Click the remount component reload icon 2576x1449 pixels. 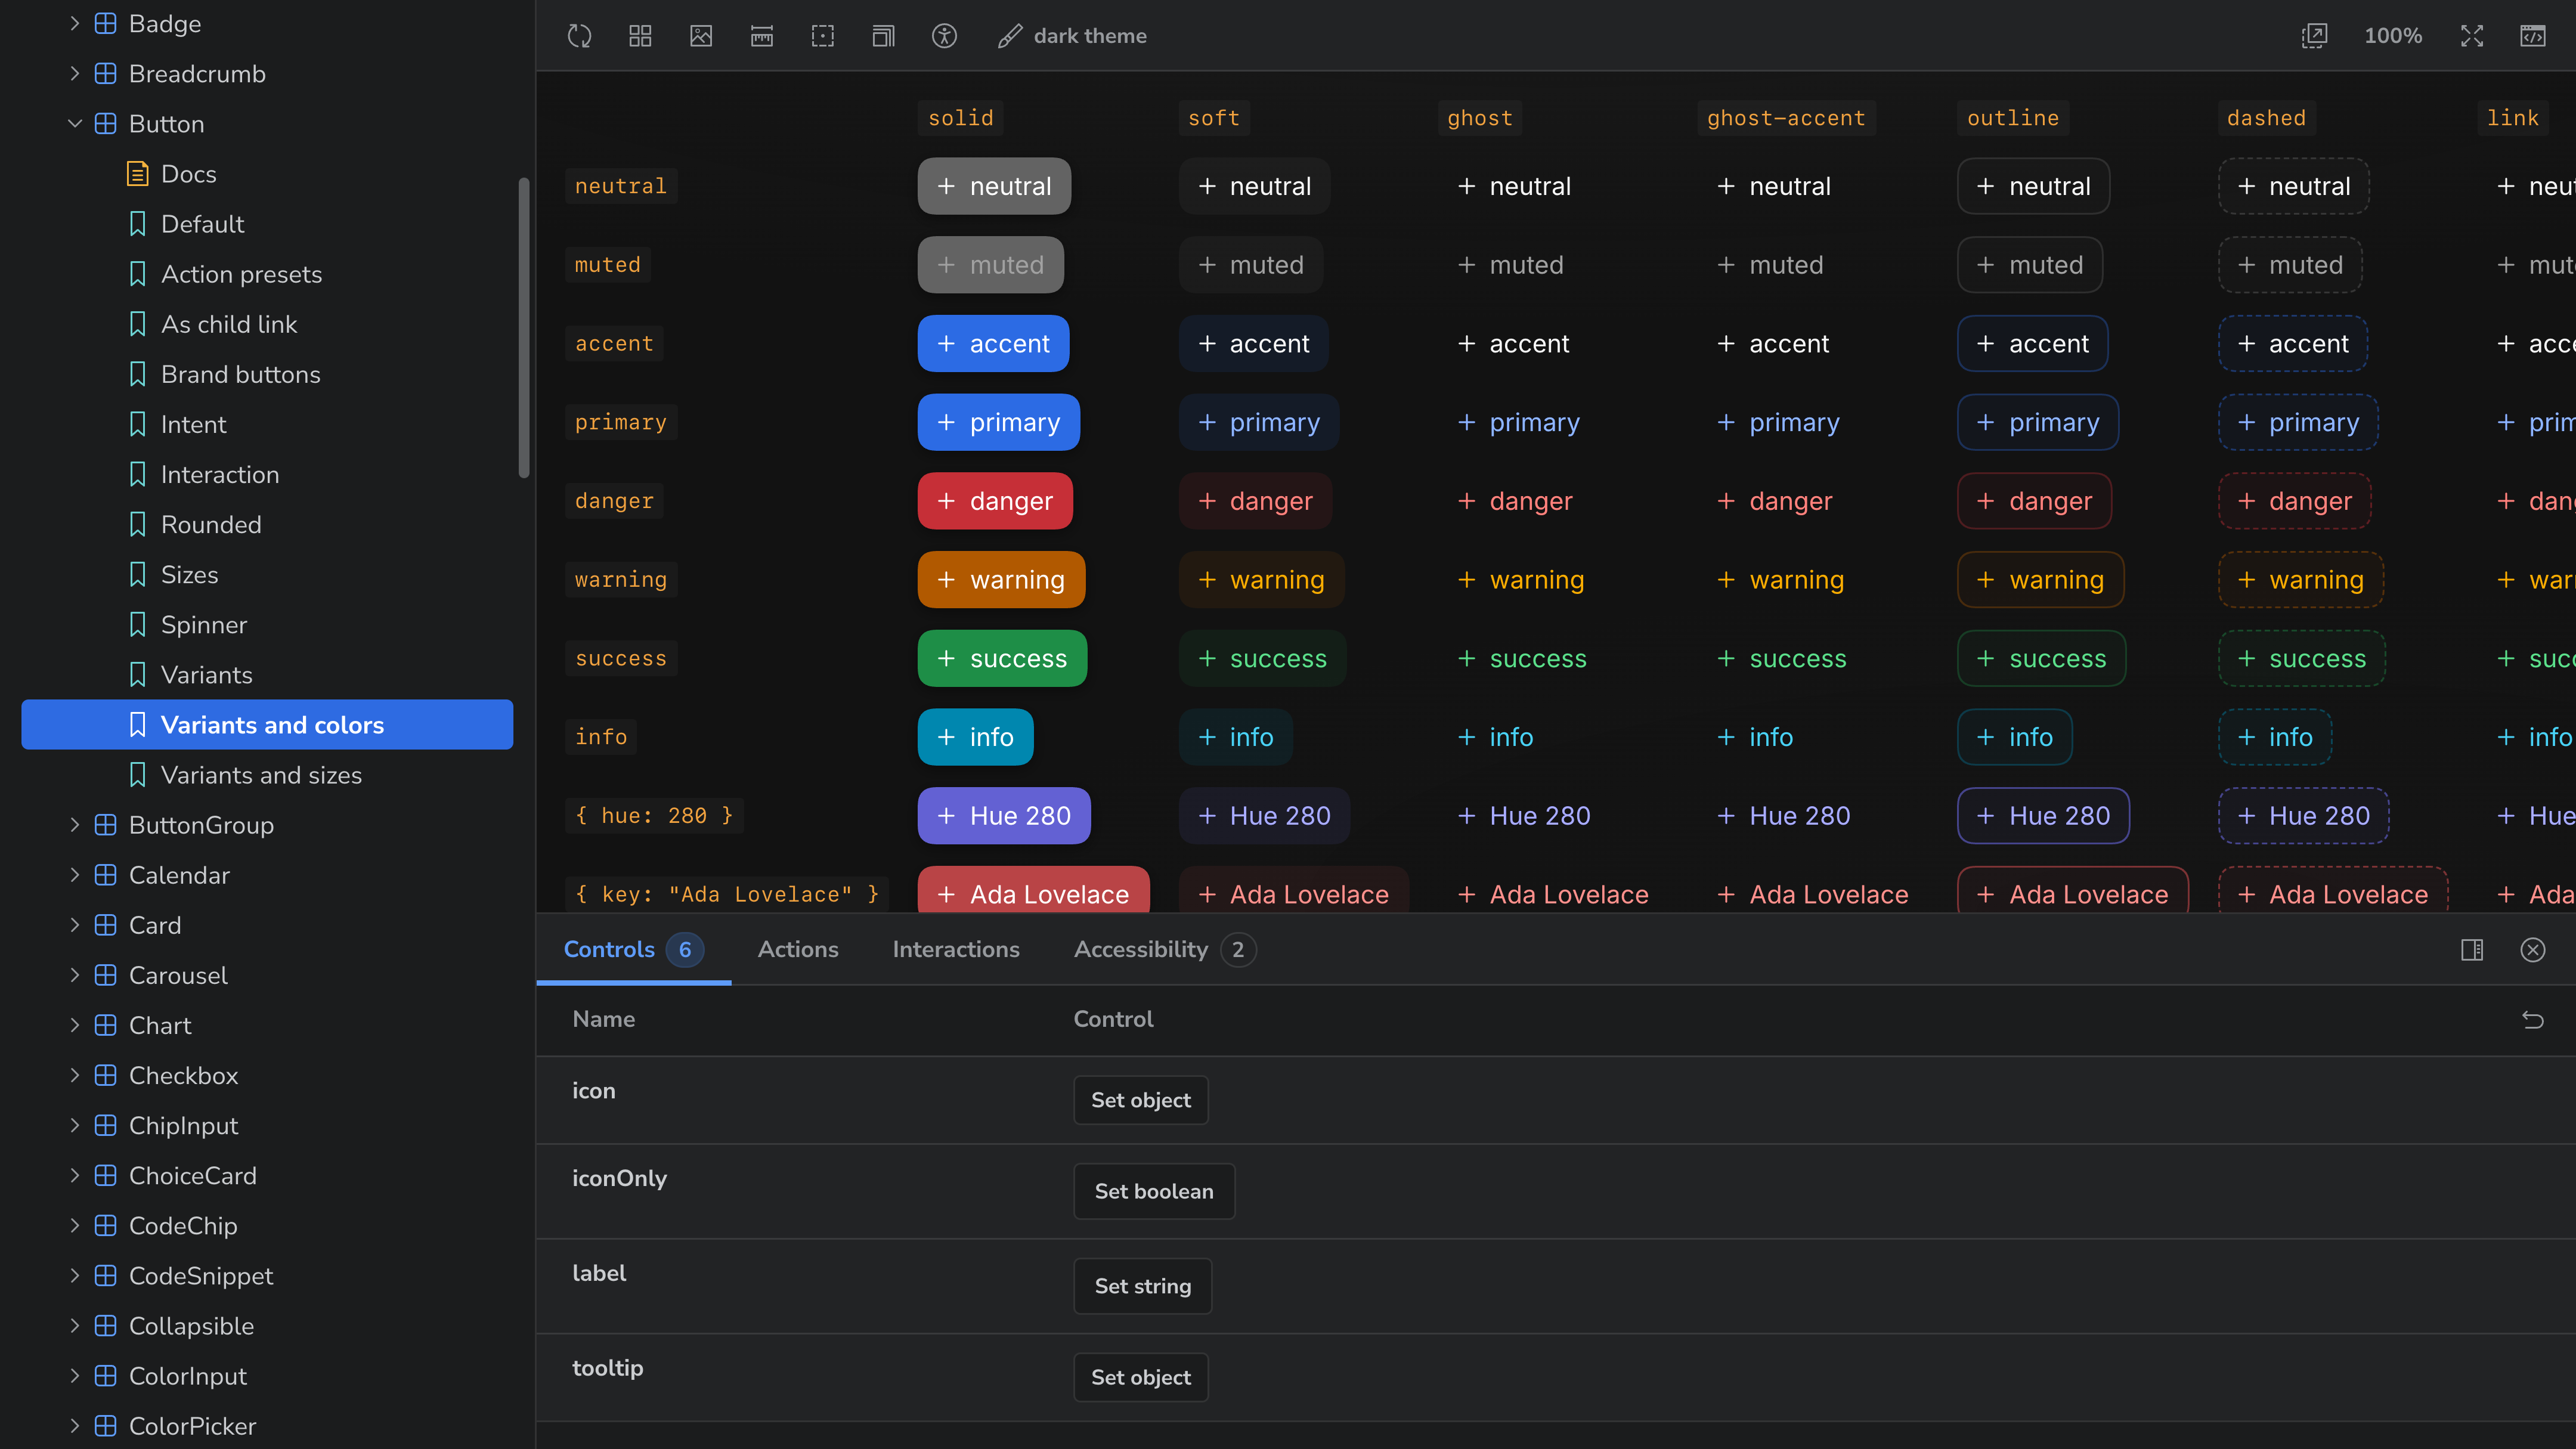pyautogui.click(x=579, y=36)
